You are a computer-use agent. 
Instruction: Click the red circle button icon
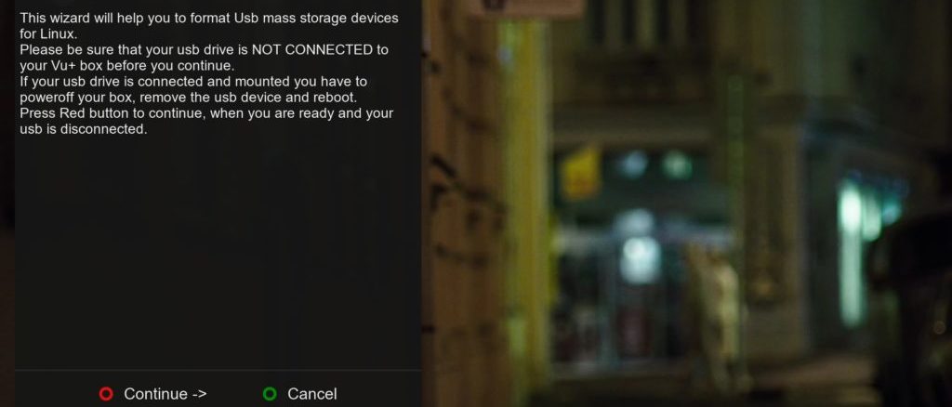coord(106,394)
